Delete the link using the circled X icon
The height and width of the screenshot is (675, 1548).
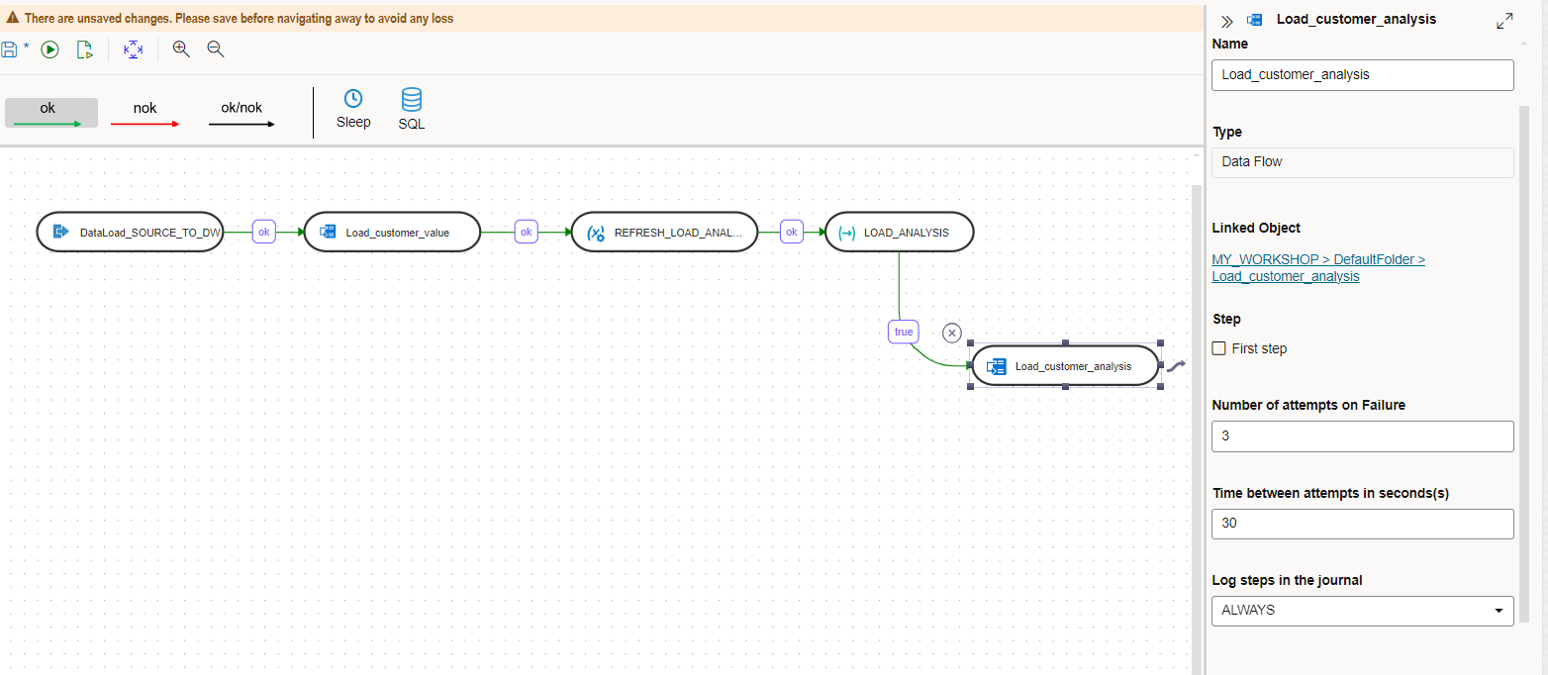pyautogui.click(x=952, y=333)
